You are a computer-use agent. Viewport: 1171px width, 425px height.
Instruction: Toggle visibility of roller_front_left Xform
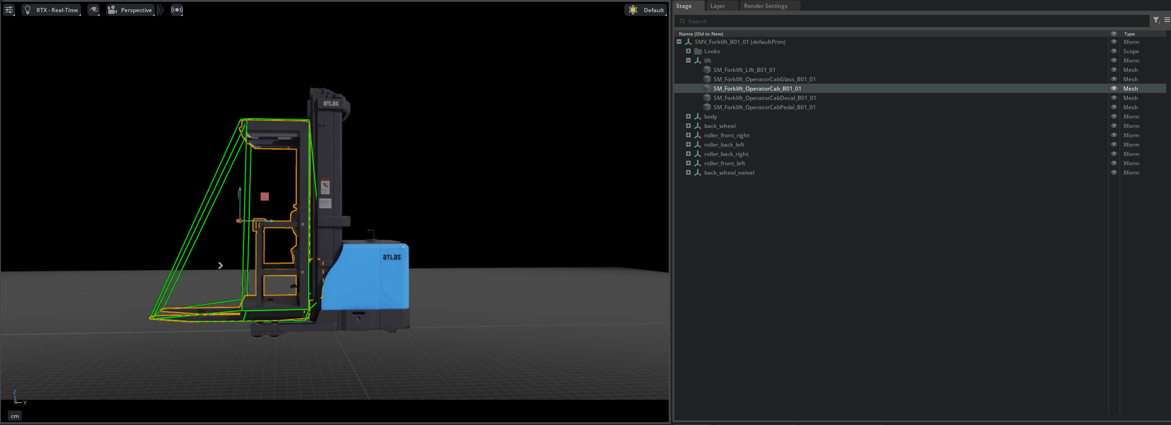coord(1114,163)
